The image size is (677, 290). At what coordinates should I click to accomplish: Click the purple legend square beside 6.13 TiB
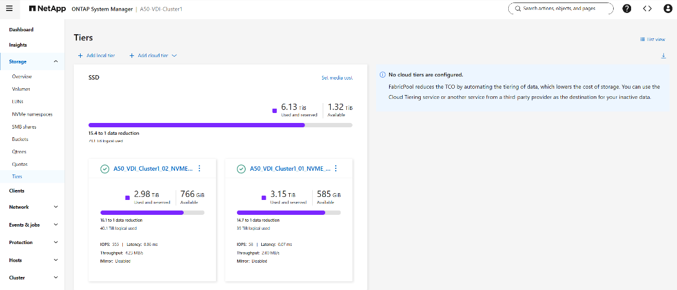[274, 111]
